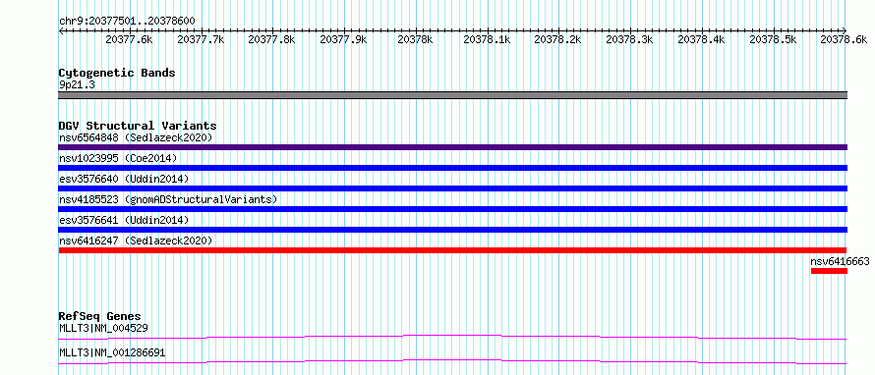This screenshot has width=875, height=375.
Task: Click the chr9:20377501..20378600 region label
Action: click(x=127, y=21)
